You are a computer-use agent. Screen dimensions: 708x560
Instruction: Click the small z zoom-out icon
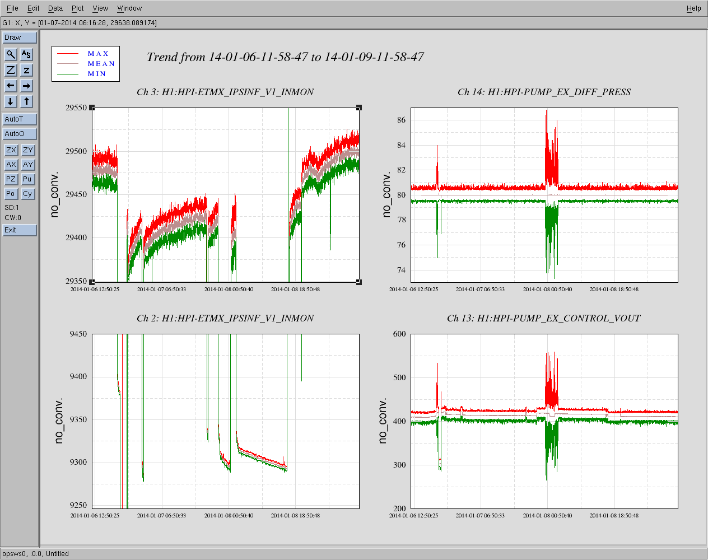[26, 70]
